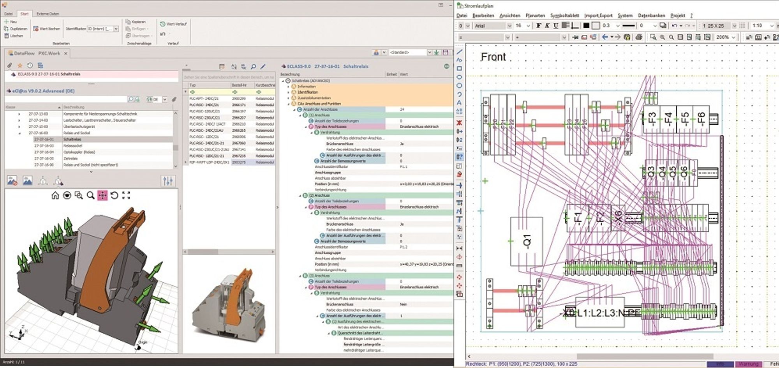Click the Wert-Verlauf button
Viewport: 779px width, 368px height.
tap(173, 24)
